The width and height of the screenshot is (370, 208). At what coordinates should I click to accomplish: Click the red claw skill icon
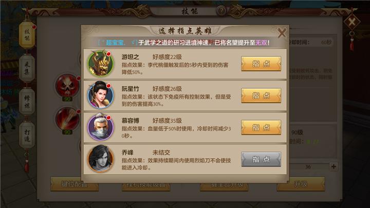[67, 119]
